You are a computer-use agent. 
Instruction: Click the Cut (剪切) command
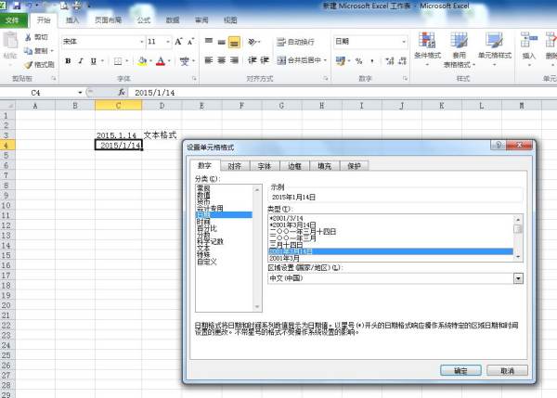click(x=39, y=38)
